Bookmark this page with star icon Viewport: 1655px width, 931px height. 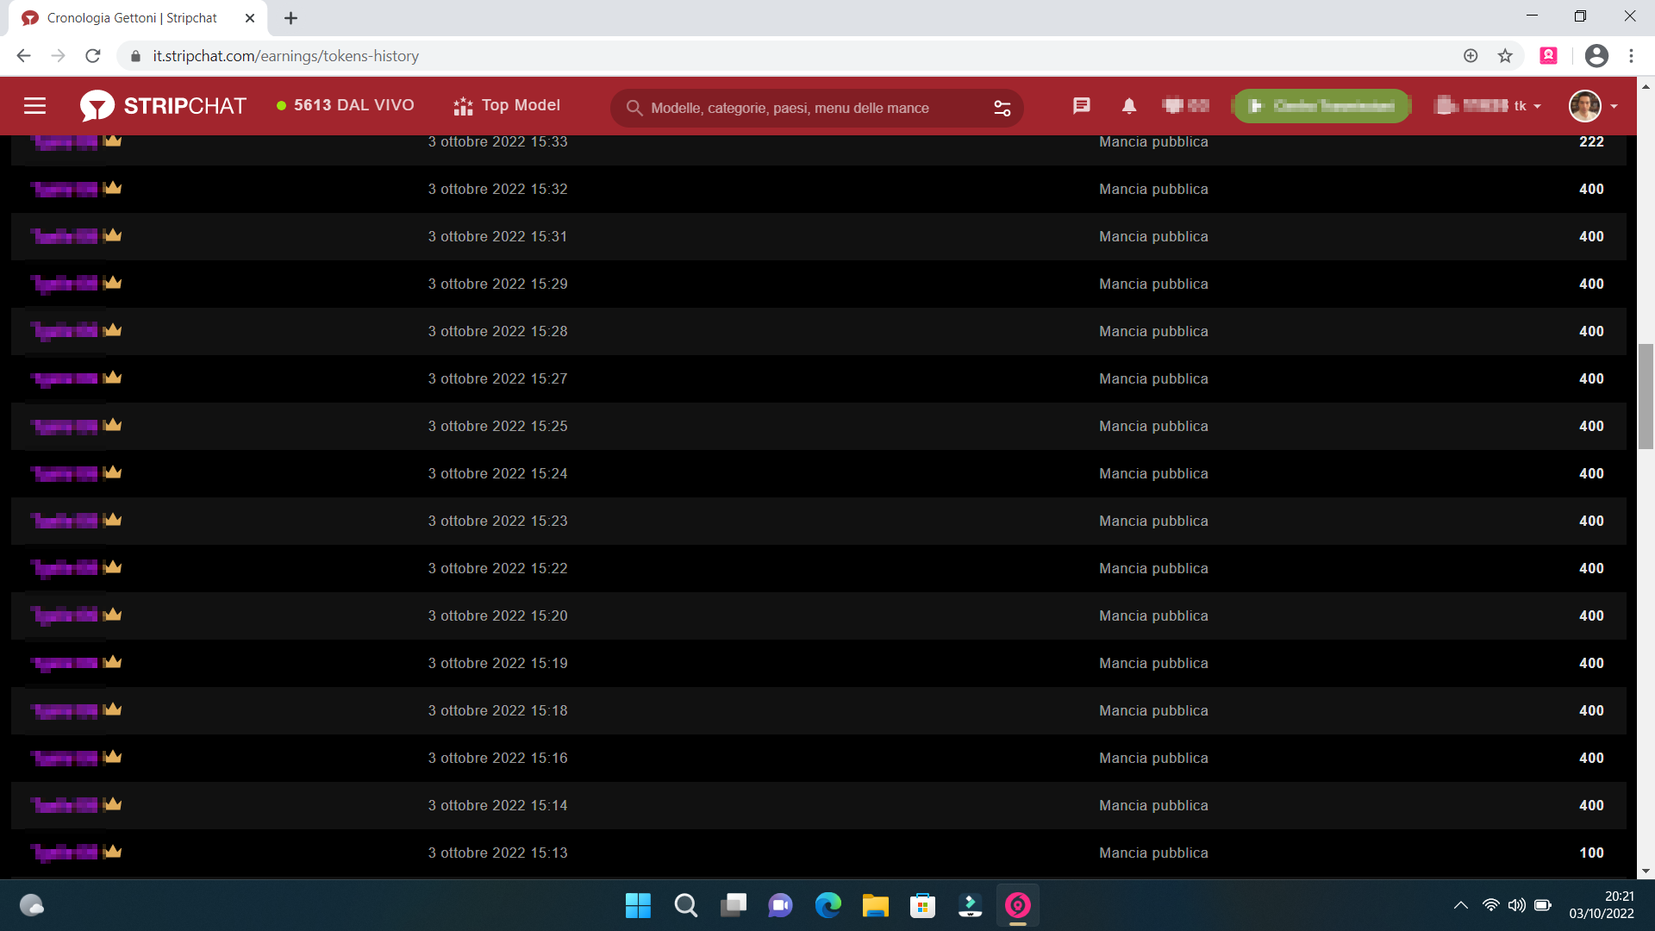(1505, 56)
